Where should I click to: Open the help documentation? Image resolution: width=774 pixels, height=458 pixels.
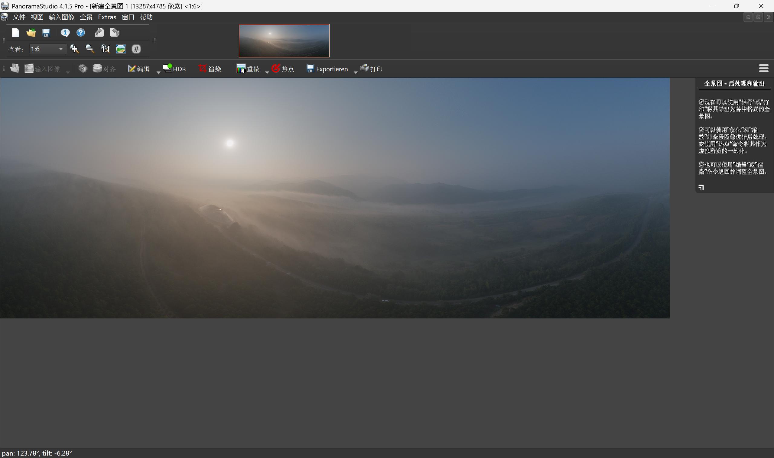pyautogui.click(x=80, y=32)
